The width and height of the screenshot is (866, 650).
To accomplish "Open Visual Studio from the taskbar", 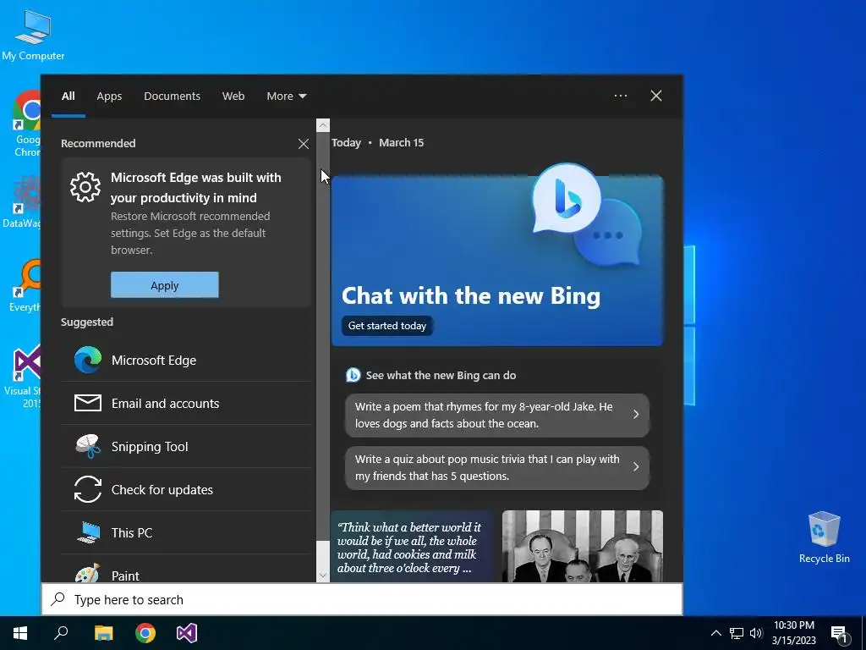I will point(187,633).
